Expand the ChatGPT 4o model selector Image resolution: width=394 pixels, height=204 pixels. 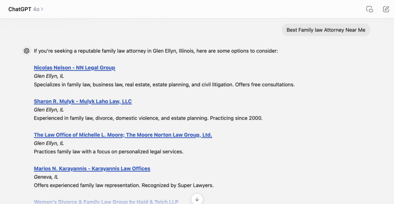(25, 9)
